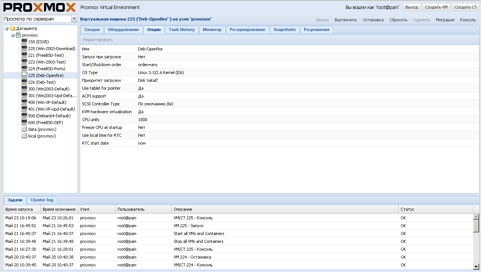The height and width of the screenshot is (272, 481).
Task: Select the SCSI Controller Type row
Action: [x=279, y=104]
